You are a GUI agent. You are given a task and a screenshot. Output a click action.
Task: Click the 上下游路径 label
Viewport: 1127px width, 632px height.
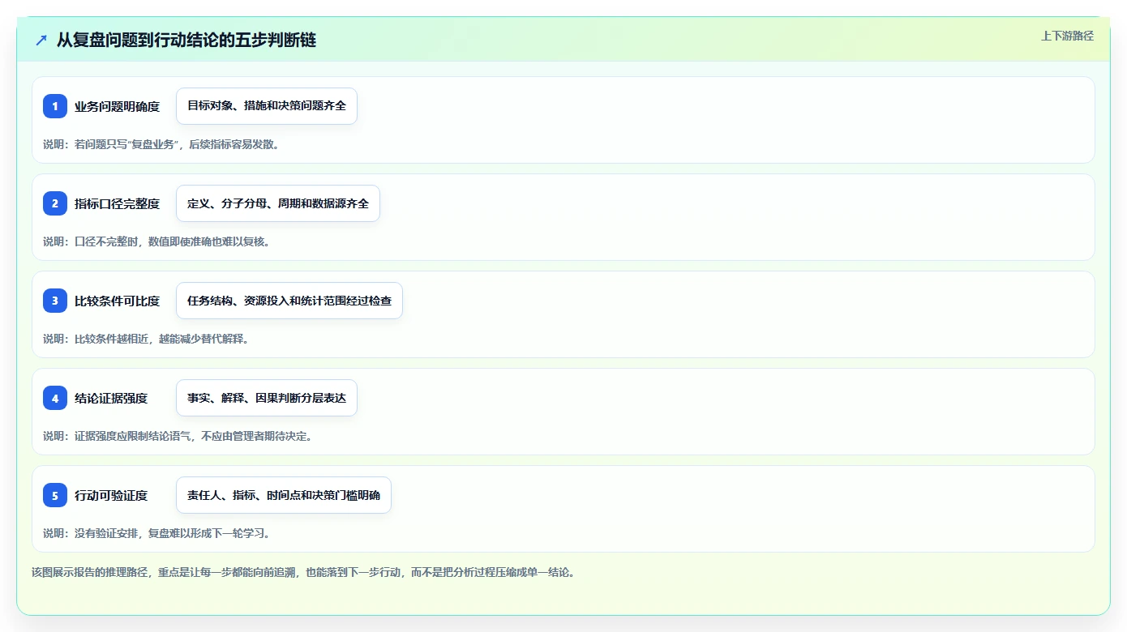coord(1067,36)
